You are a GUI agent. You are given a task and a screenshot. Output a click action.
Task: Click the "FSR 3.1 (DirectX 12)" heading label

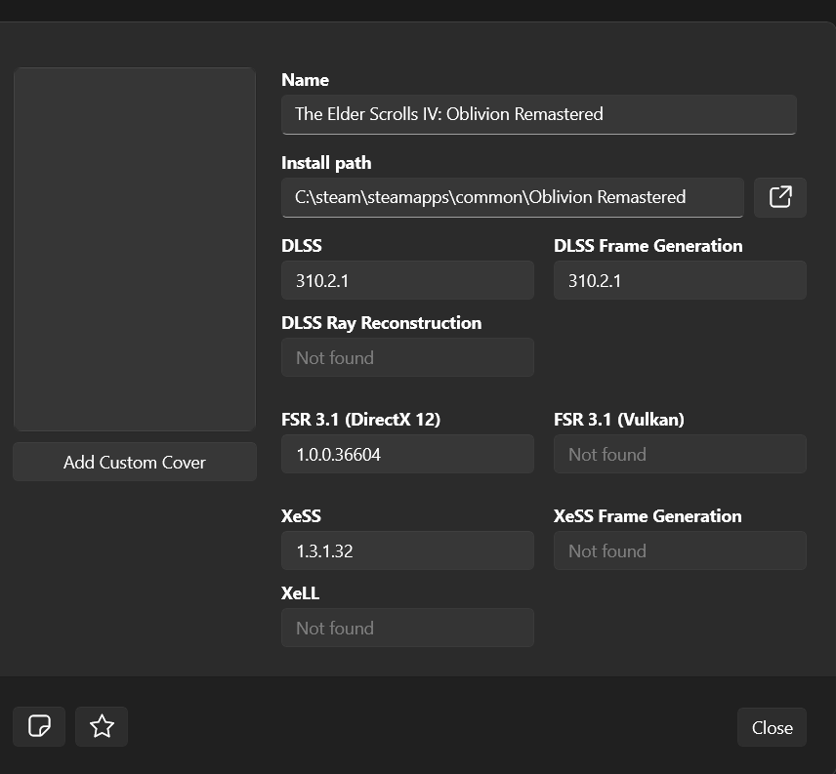[x=360, y=420]
